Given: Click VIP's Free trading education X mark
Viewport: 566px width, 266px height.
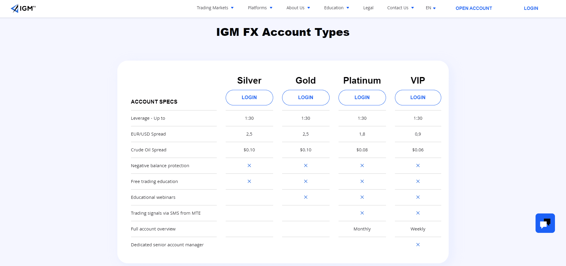Looking at the screenshot, I should [x=418, y=181].
